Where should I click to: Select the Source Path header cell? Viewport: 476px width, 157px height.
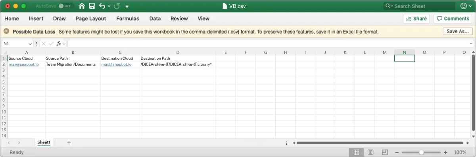click(73, 59)
